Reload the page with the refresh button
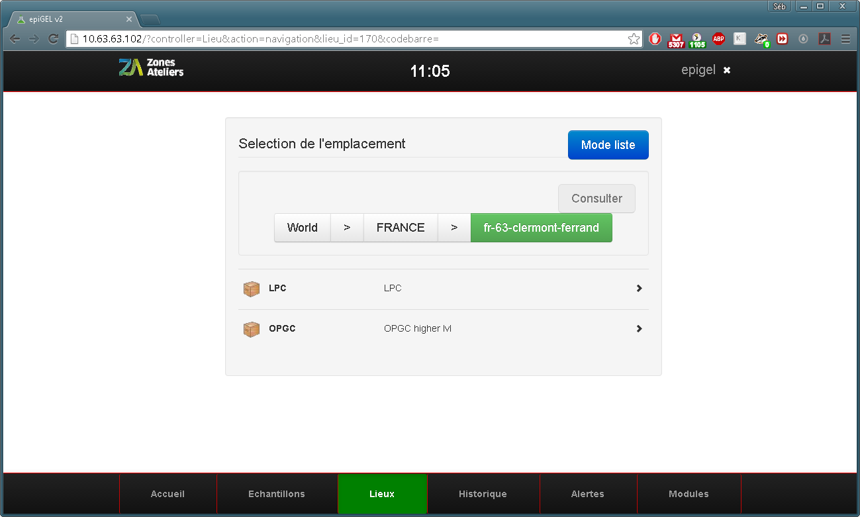 [54, 39]
